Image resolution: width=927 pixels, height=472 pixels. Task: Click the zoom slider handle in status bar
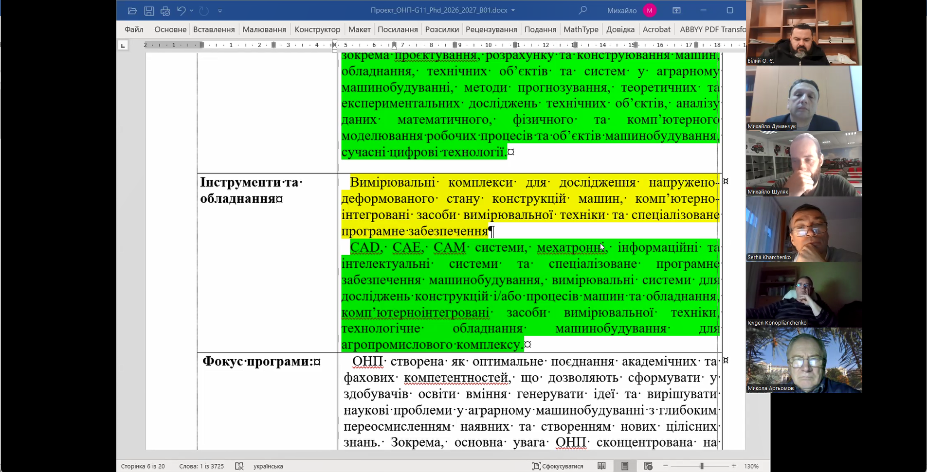point(702,466)
